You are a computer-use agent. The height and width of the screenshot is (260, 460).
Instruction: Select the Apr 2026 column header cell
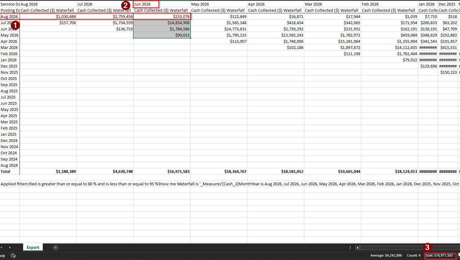click(276, 4)
